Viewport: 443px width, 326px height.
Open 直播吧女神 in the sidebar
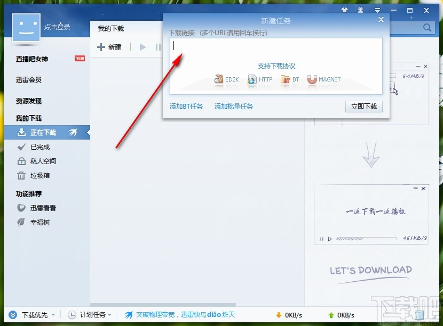point(32,59)
